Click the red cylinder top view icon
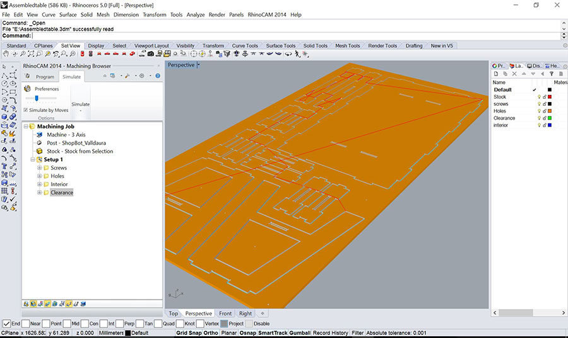 click(82, 54)
